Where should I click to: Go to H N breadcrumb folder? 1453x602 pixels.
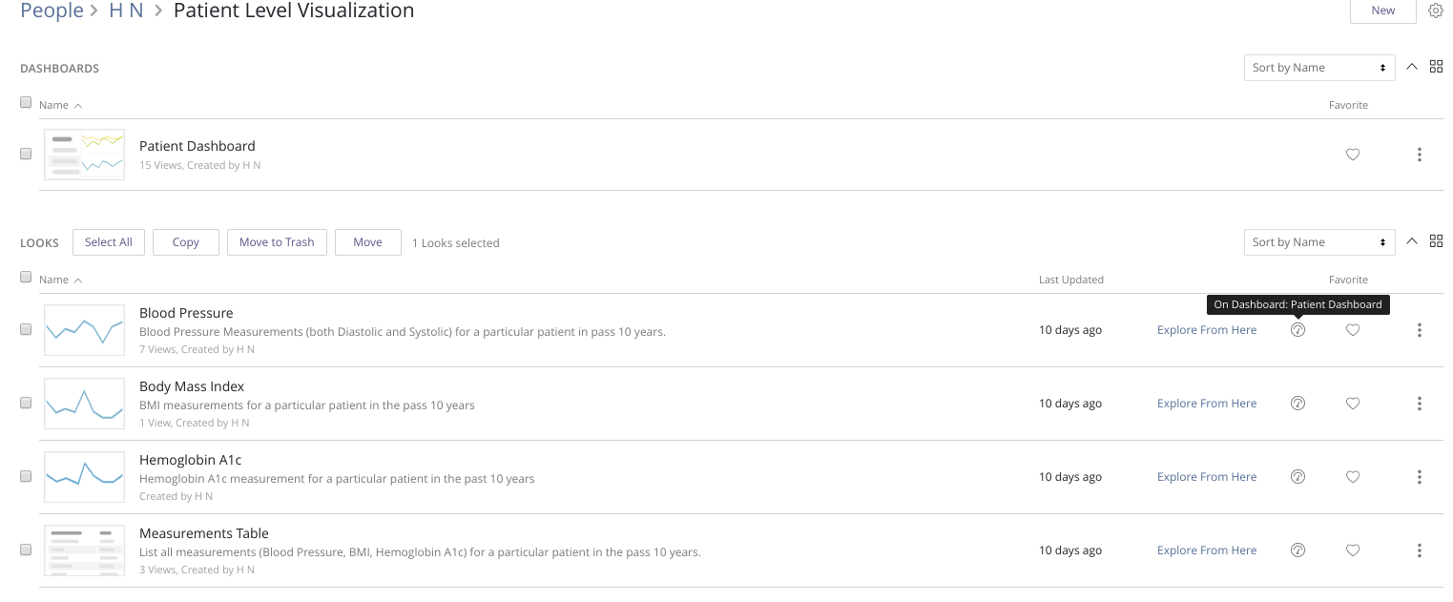click(x=126, y=11)
